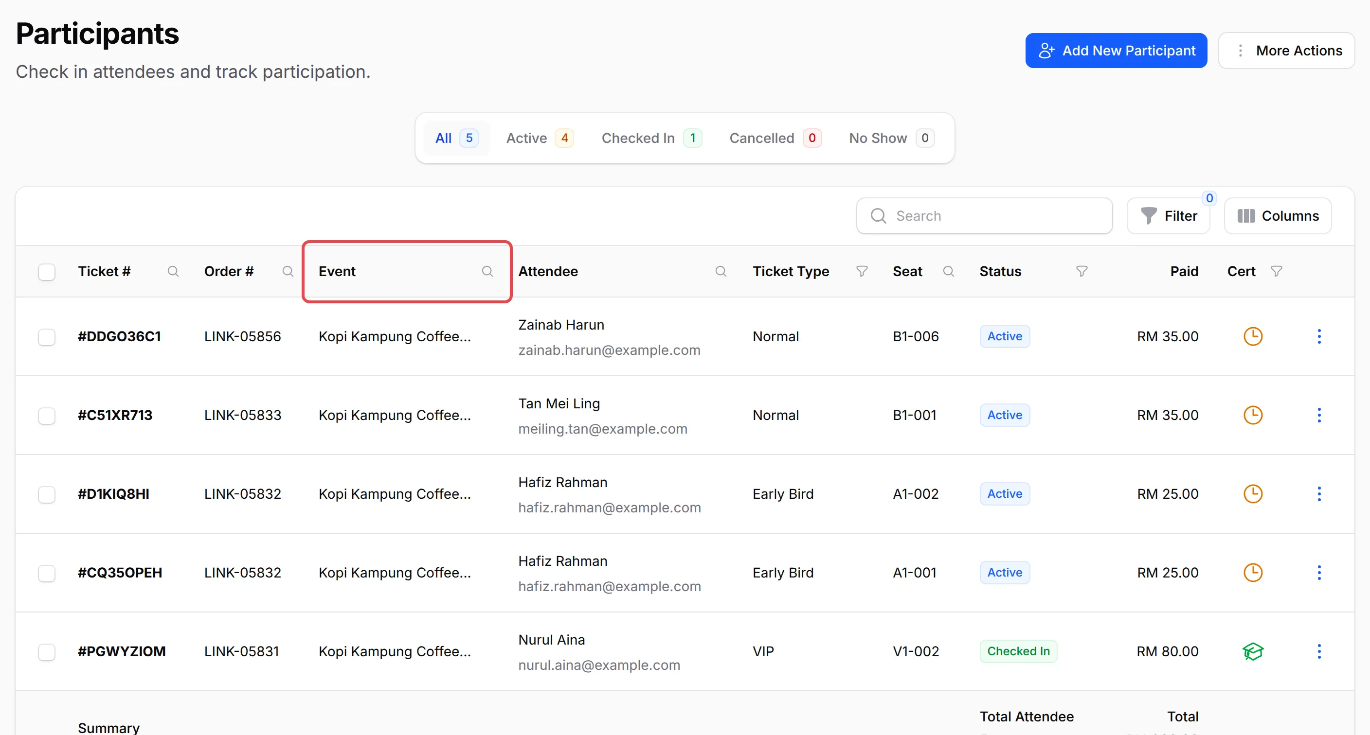Click VIP ticket type cell
1370x735 pixels.
[x=763, y=651]
